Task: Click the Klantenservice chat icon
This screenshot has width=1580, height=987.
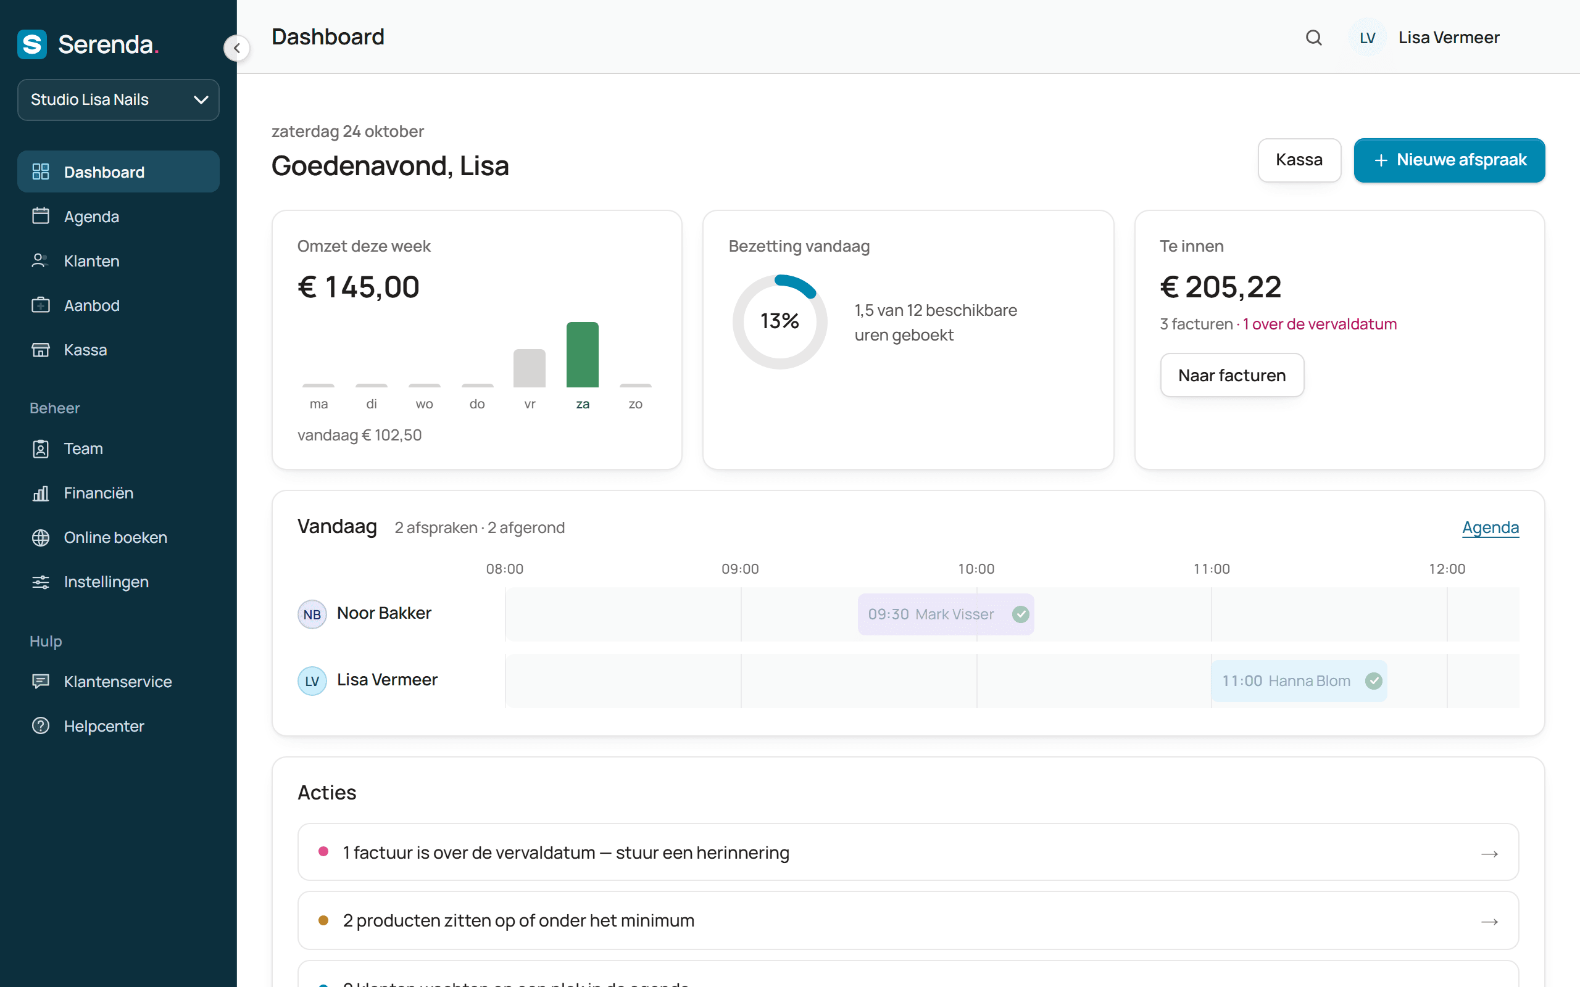Action: click(x=41, y=682)
